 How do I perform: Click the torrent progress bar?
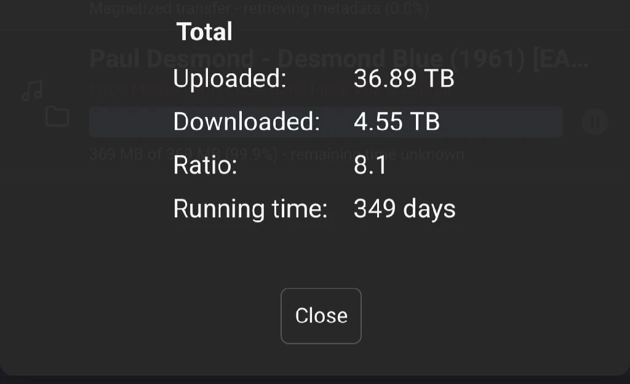pyautogui.click(x=326, y=122)
